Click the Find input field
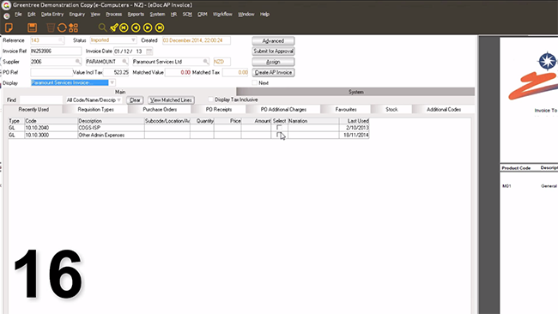The width and height of the screenshot is (558, 314). (41, 100)
